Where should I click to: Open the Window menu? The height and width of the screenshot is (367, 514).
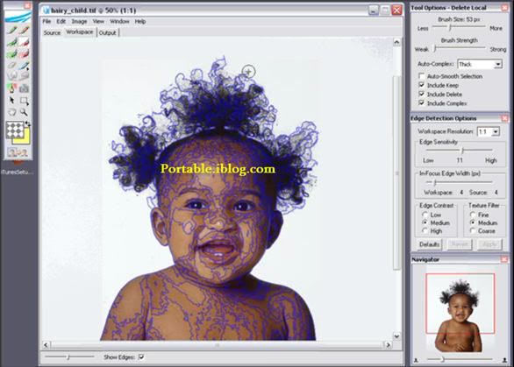tap(119, 21)
